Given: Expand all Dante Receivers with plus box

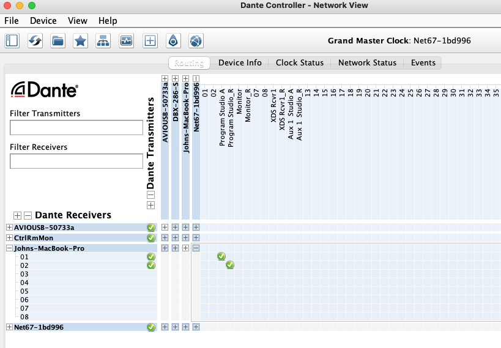Looking at the screenshot, I should click(x=17, y=215).
